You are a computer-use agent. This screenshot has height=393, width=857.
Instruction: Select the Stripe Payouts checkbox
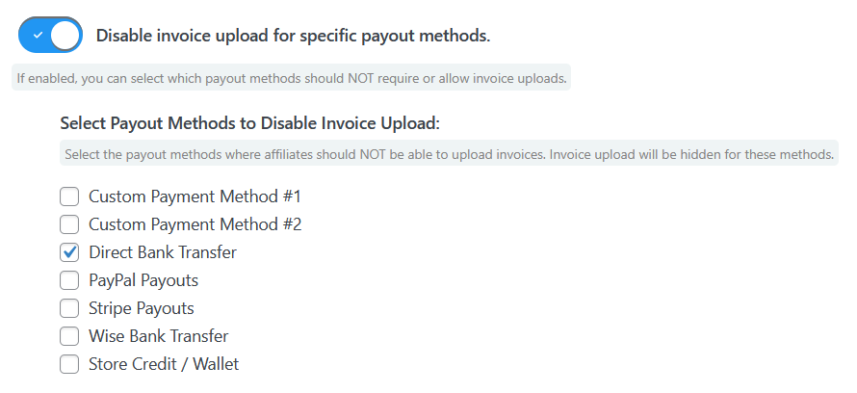tap(69, 308)
